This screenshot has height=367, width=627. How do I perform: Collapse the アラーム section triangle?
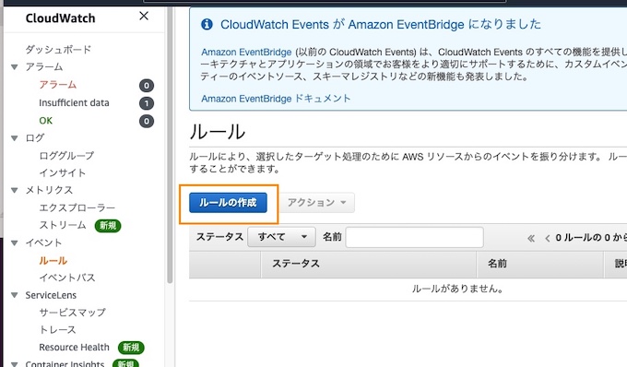tap(15, 67)
